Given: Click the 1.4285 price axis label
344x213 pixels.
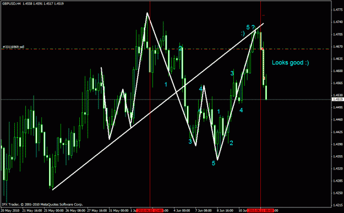Looking at the screenshot, I should point(338,181).
